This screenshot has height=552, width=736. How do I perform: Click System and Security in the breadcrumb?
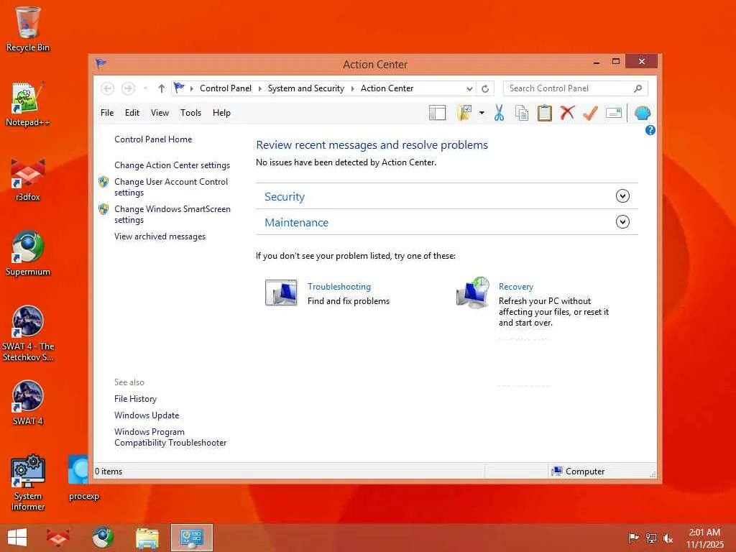pyautogui.click(x=306, y=88)
